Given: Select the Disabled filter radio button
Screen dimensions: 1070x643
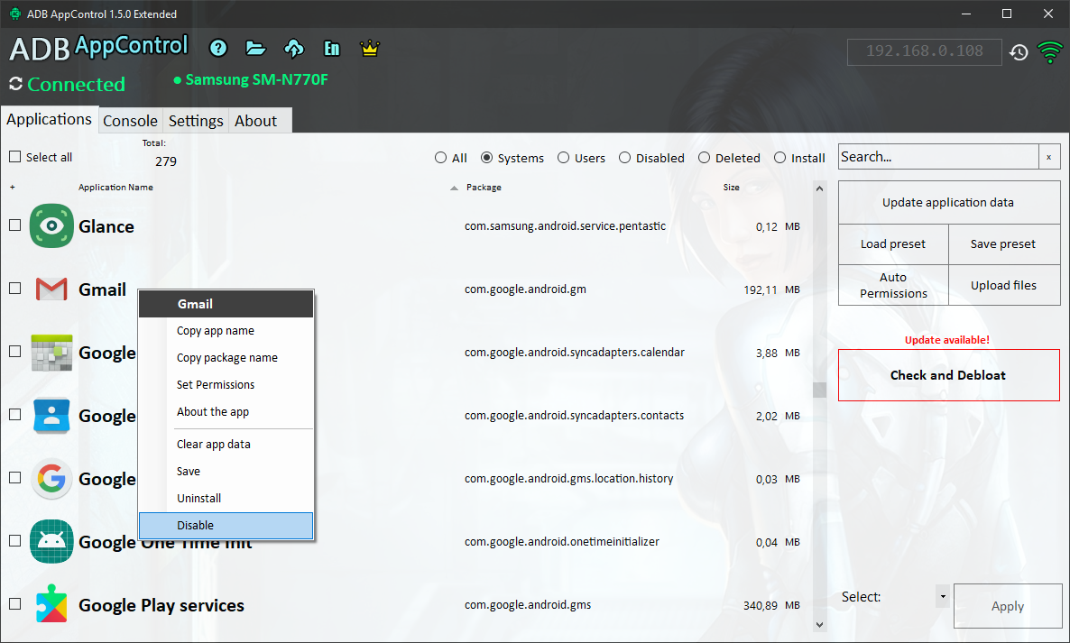Looking at the screenshot, I should point(625,158).
